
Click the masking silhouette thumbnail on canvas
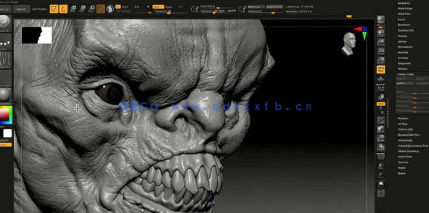click(37, 35)
